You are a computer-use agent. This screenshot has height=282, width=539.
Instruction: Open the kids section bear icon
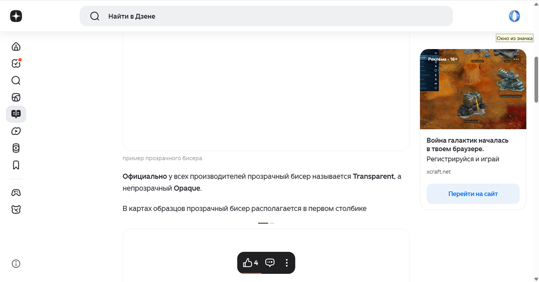click(x=16, y=209)
